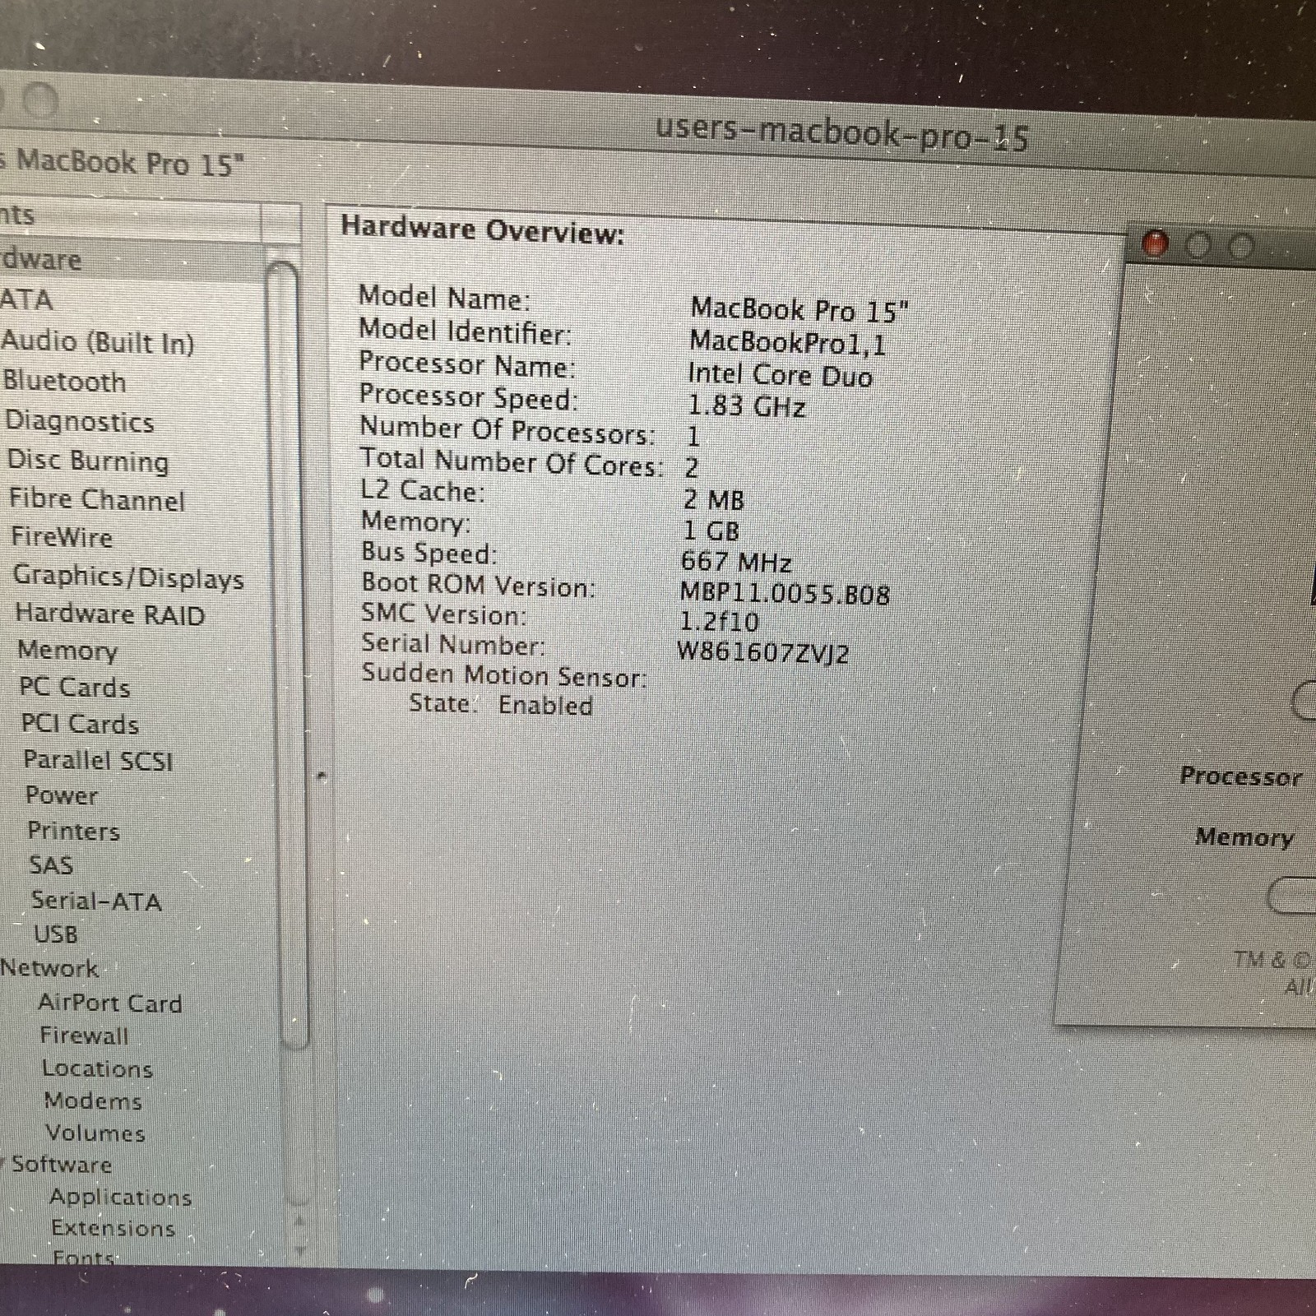The image size is (1316, 1316).
Task: Click the SMC version 1.2f10 value
Action: click(719, 622)
